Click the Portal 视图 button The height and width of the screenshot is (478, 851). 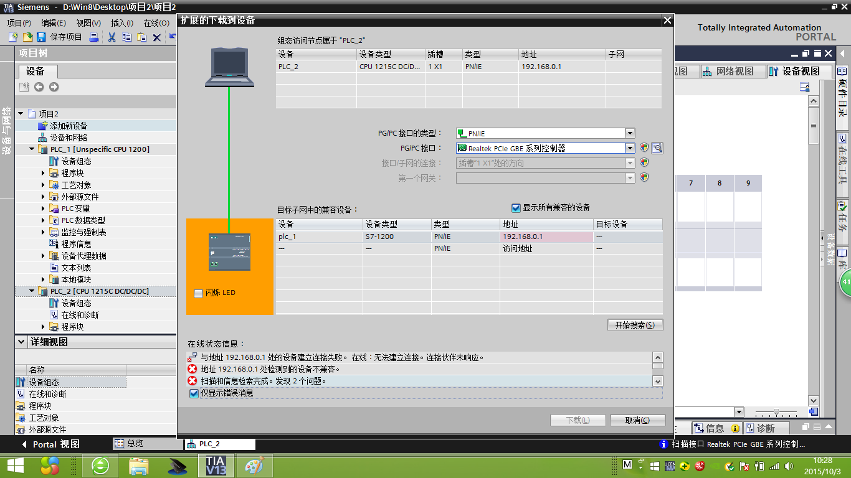(x=51, y=444)
